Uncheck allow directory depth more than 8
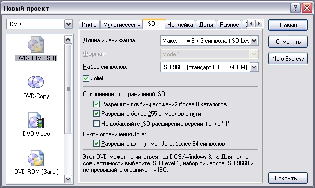 [x=96, y=104]
